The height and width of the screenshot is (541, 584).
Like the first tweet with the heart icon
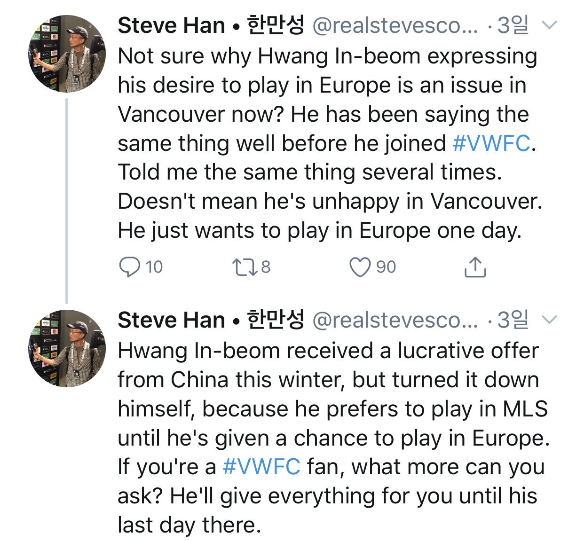tap(360, 267)
